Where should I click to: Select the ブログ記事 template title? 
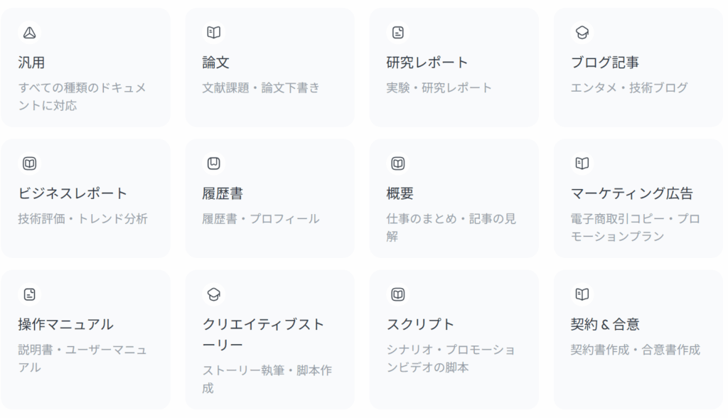pos(604,63)
